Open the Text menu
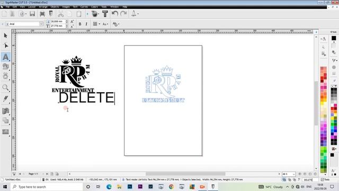The width and height of the screenshot is (339, 191). point(75,7)
